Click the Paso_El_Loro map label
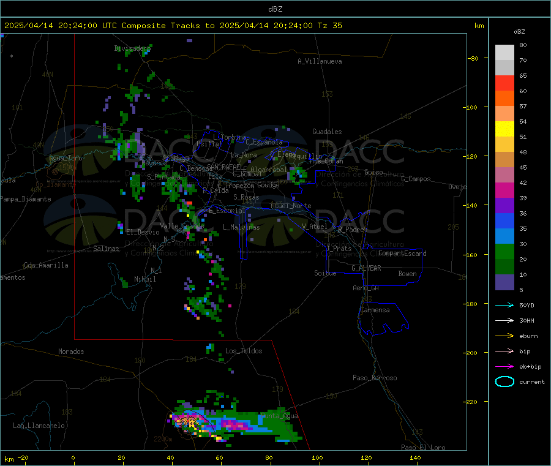 (x=424, y=448)
